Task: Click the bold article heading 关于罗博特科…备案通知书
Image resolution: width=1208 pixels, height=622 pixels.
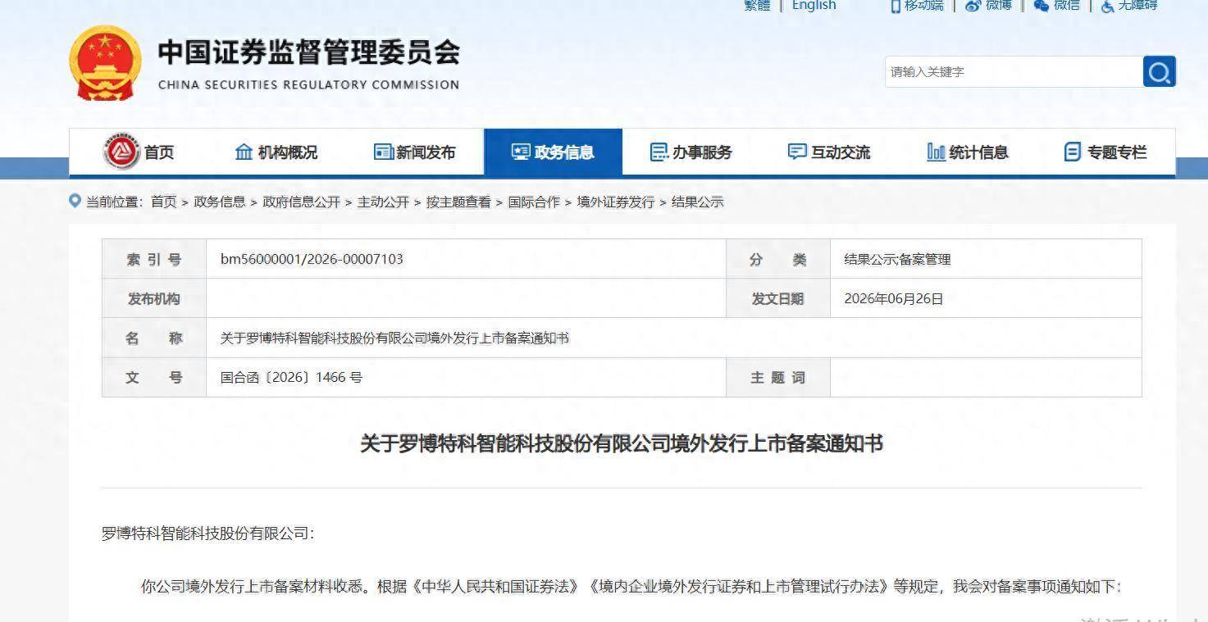Action: (x=622, y=443)
